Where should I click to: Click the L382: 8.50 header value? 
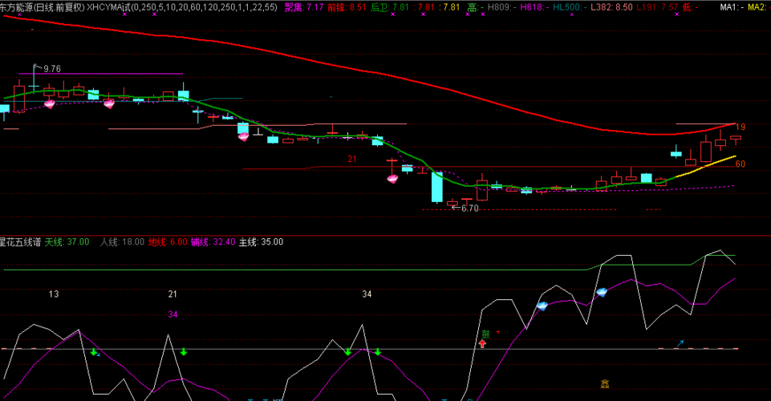611,7
